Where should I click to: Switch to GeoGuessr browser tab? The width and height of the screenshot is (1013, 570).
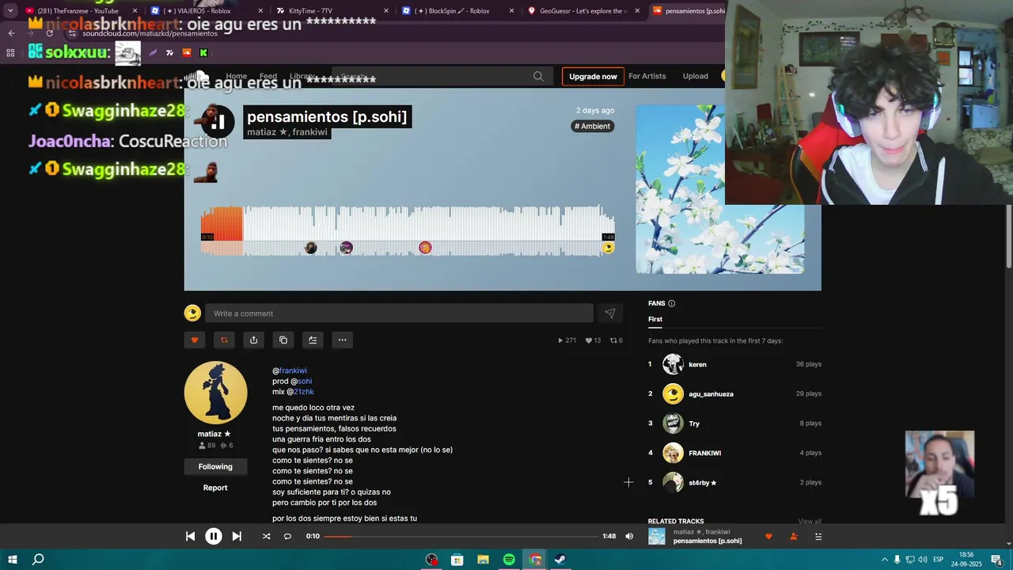coord(583,11)
